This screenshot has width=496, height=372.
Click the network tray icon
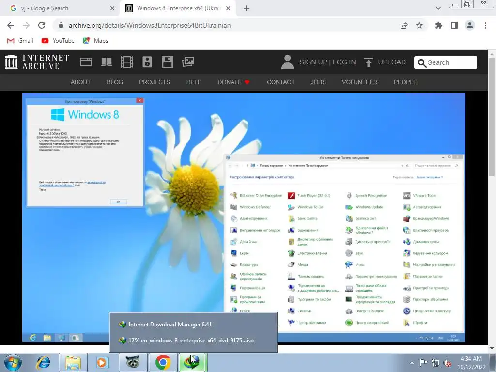435,363
